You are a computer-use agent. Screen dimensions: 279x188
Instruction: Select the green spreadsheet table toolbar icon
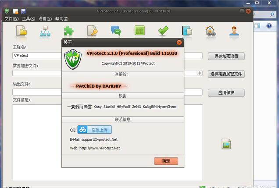pos(139,30)
